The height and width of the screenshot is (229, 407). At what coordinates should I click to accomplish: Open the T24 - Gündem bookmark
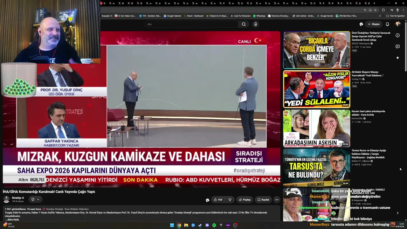(x=150, y=16)
